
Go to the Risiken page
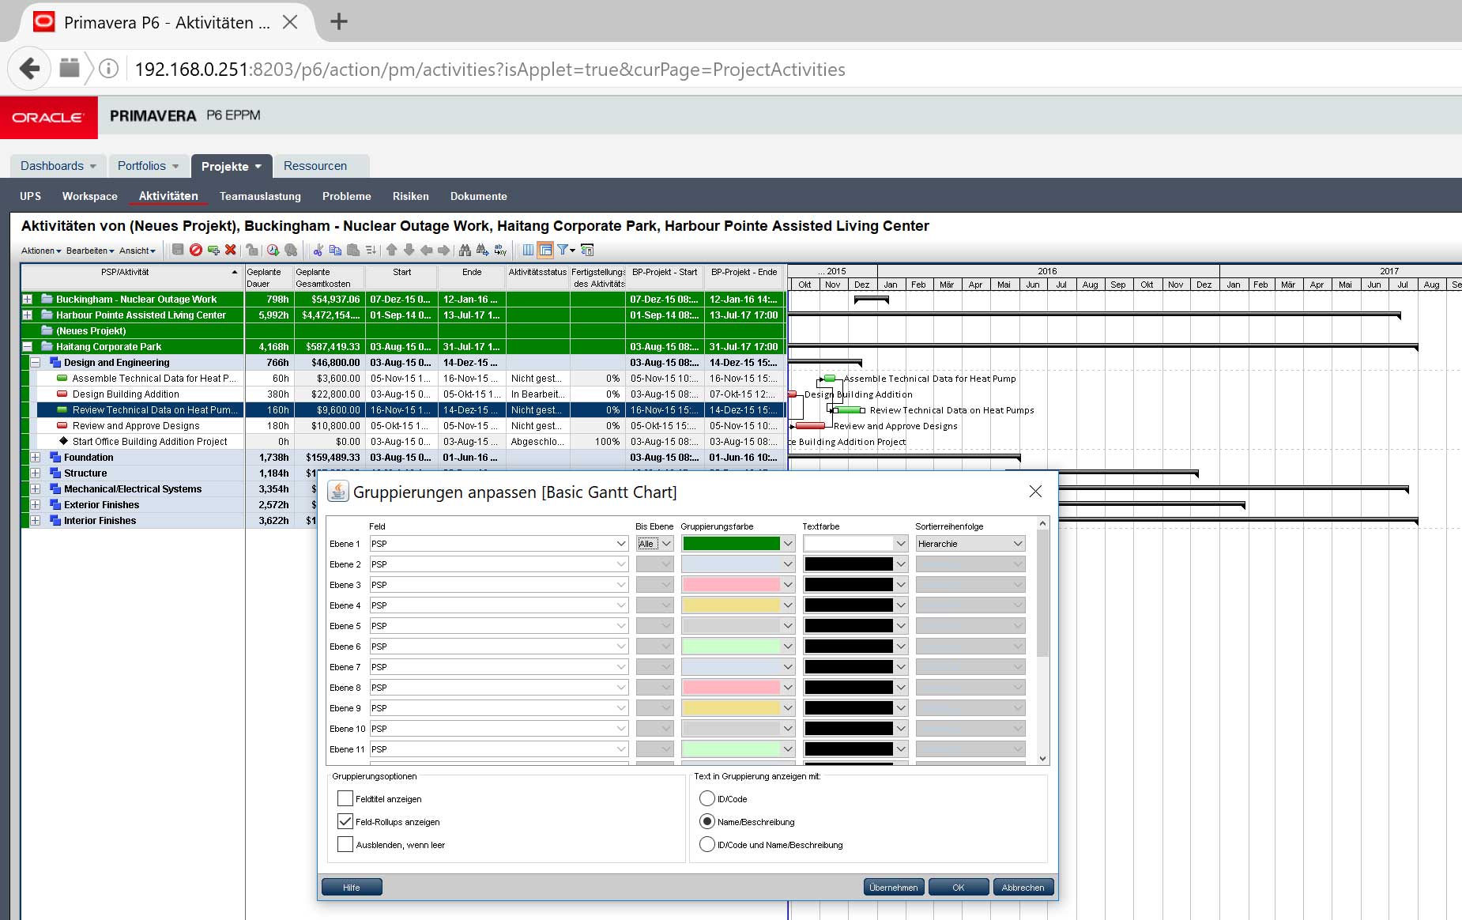click(x=410, y=196)
